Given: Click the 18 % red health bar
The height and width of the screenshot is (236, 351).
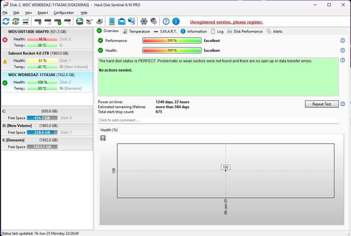Looking at the screenshot, I should (x=42, y=39).
